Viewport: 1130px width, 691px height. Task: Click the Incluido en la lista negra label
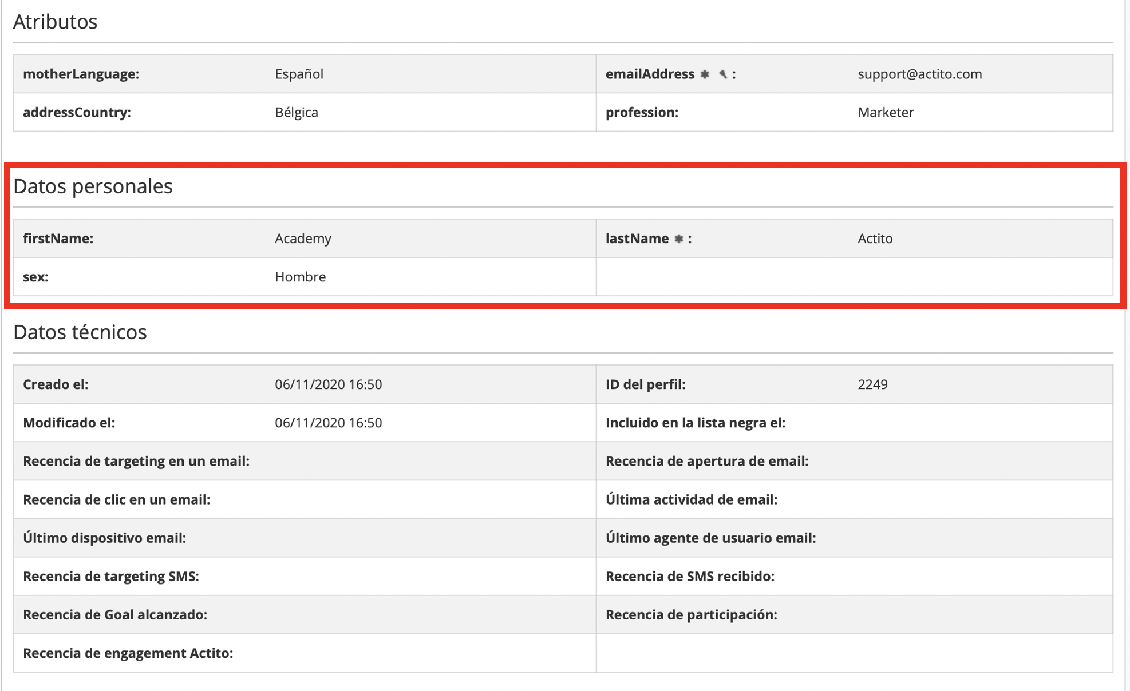coord(695,423)
